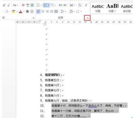The height and width of the screenshot is (118, 133).
Task: Toggle Align Left paragraph alignment
Action: (38, 11)
